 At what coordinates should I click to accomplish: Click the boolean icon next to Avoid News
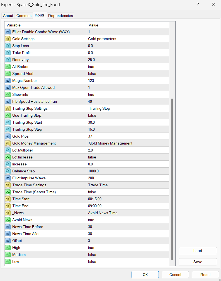(8, 220)
